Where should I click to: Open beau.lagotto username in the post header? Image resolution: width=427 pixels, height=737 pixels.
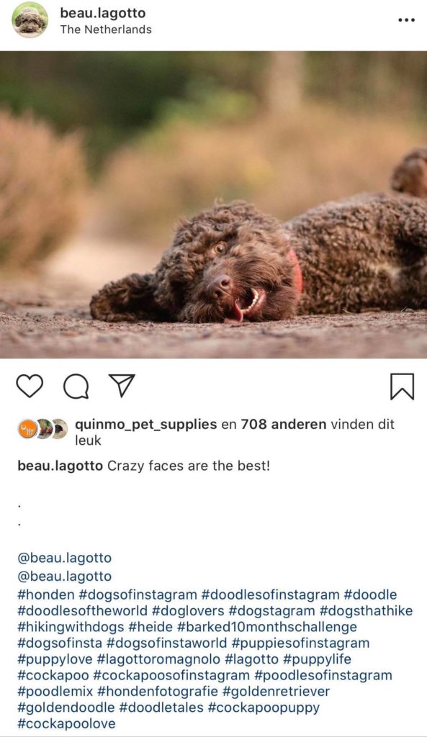pos(102,13)
